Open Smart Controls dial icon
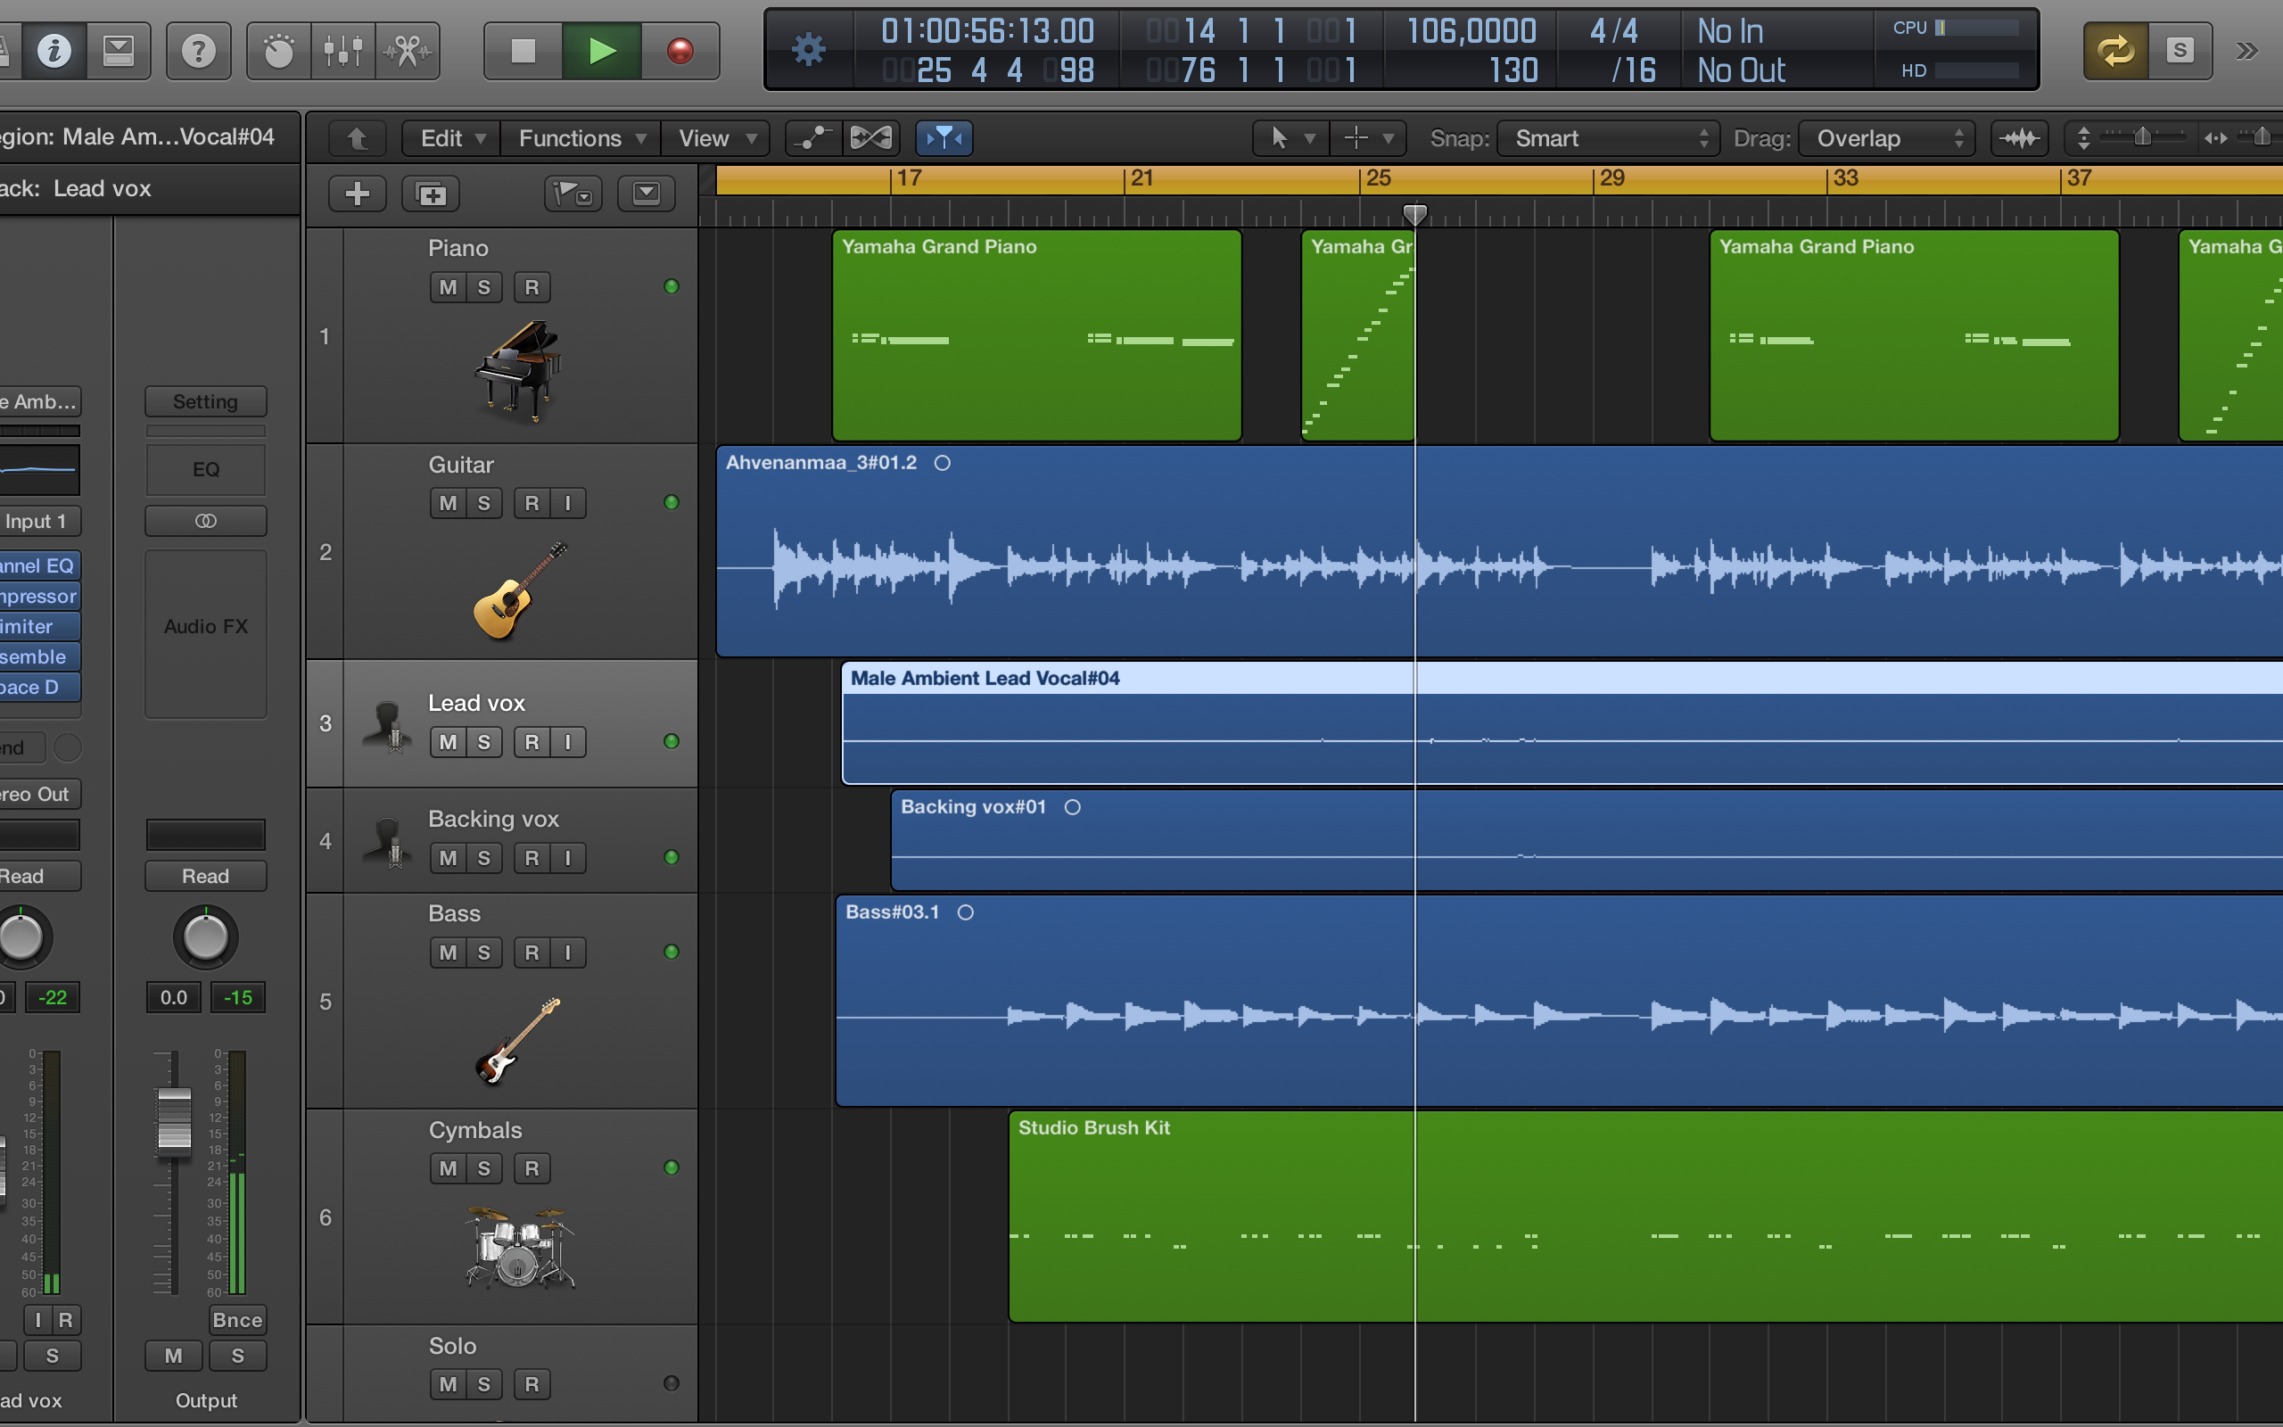This screenshot has width=2283, height=1427. [278, 51]
